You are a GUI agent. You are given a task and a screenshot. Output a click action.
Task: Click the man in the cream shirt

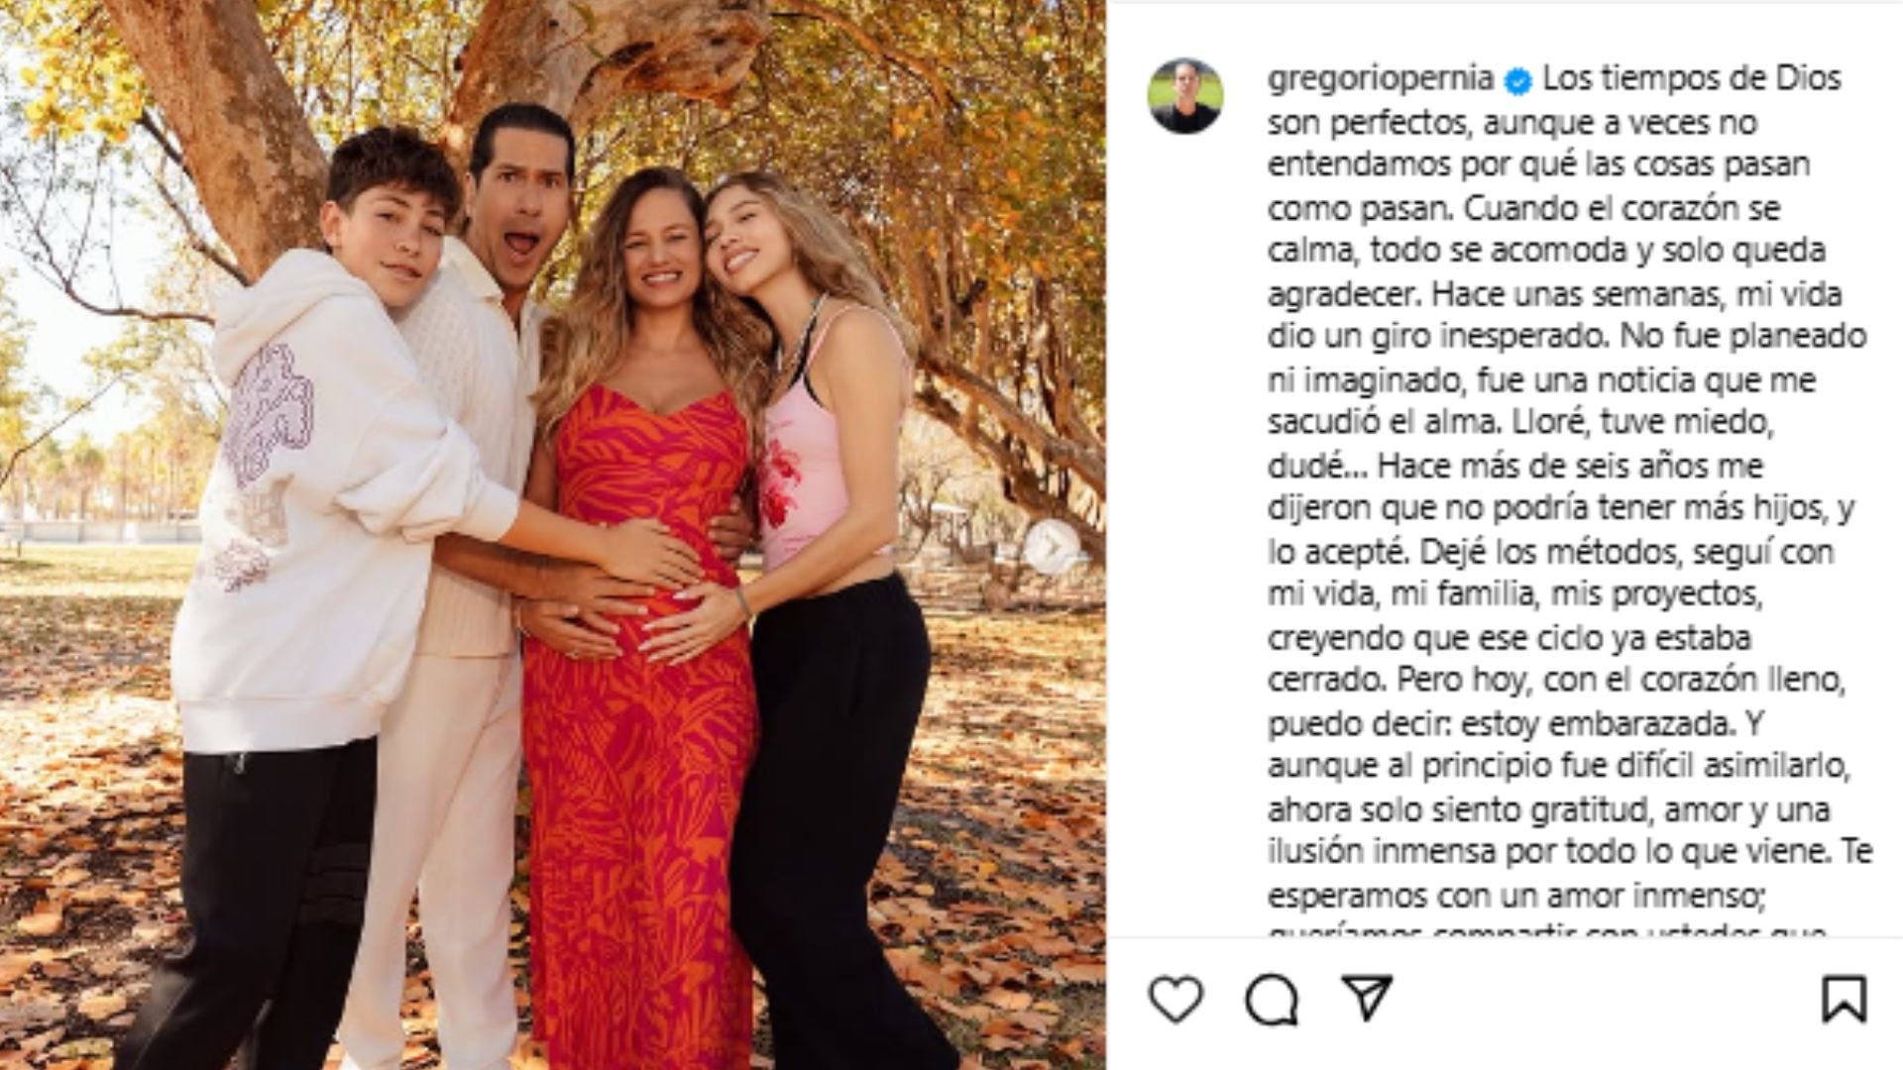pyautogui.click(x=466, y=555)
